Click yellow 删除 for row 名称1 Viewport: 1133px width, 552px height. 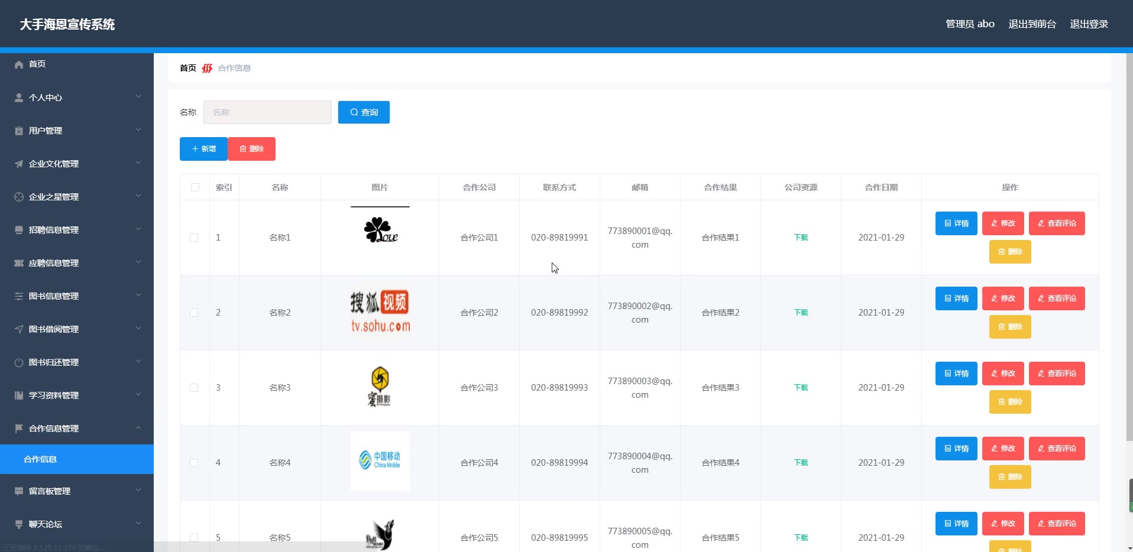(x=1010, y=252)
